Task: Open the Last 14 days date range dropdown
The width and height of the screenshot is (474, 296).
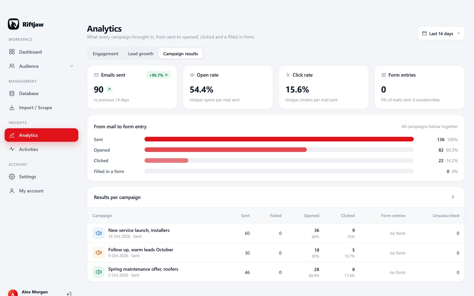Action: [441, 33]
